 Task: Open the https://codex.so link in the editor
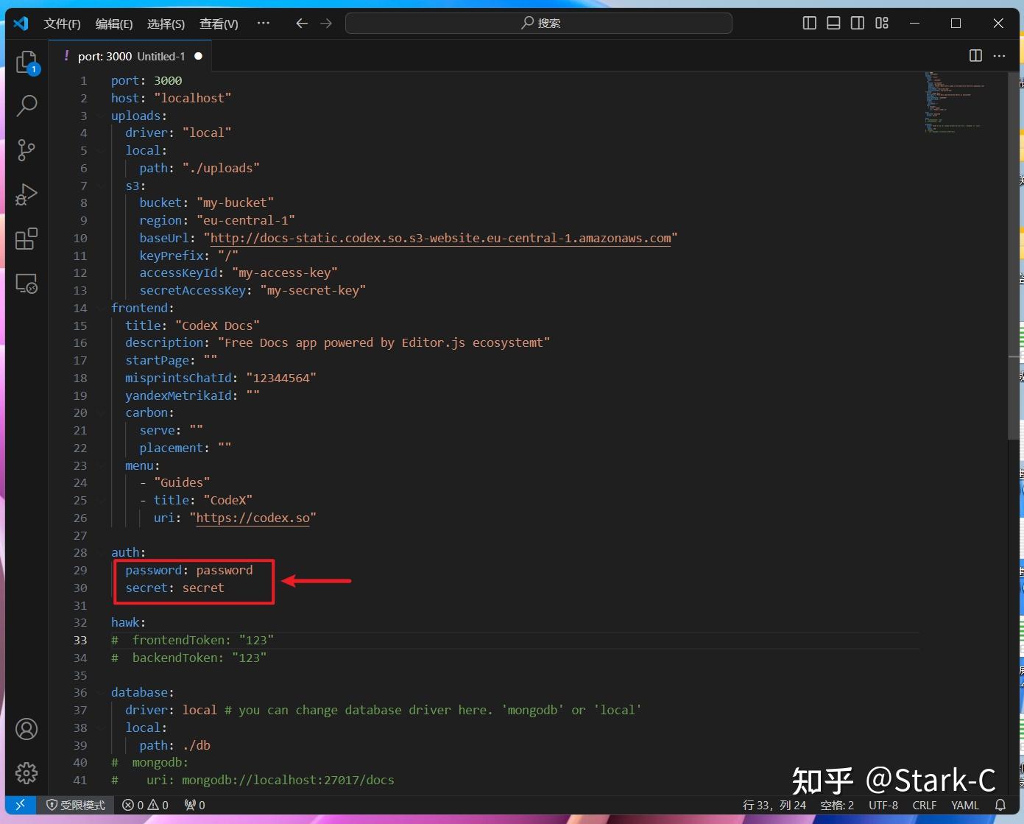(x=253, y=518)
